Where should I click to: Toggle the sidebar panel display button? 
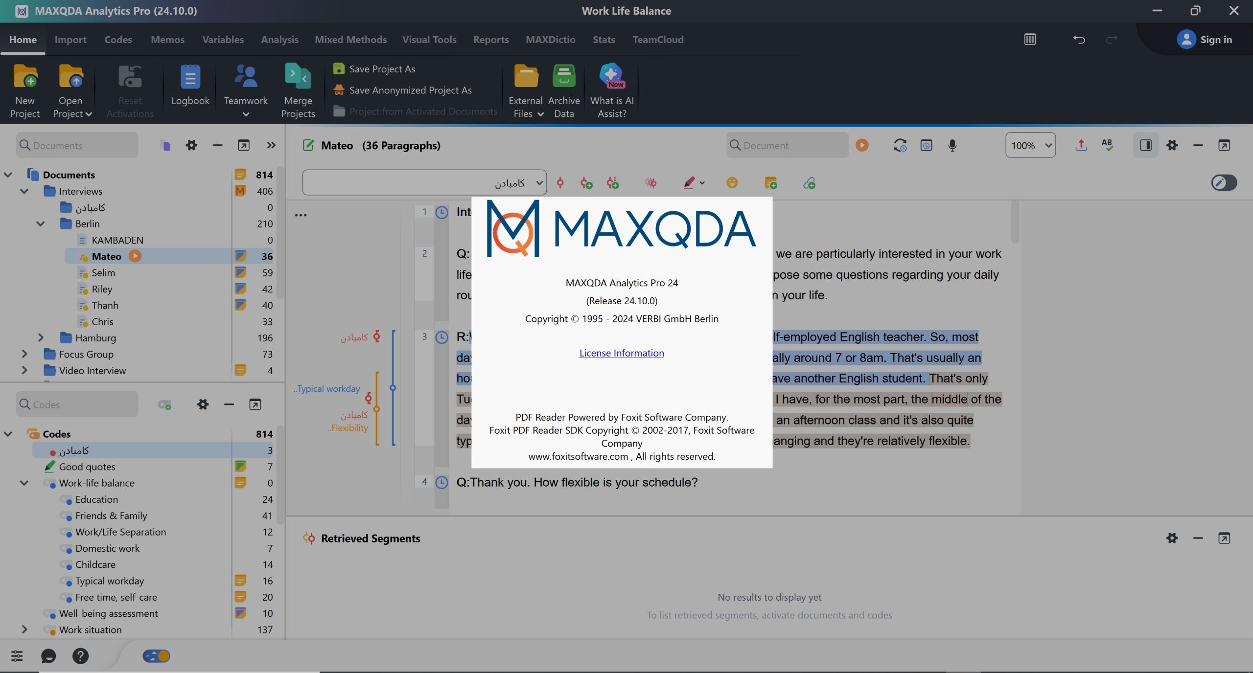click(1145, 145)
